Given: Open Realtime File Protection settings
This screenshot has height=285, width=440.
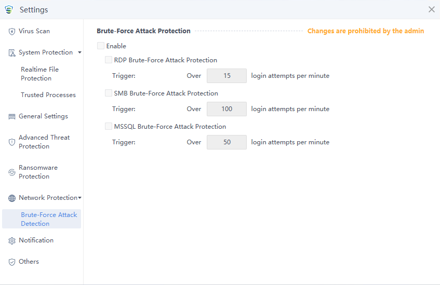Looking at the screenshot, I should tap(40, 74).
